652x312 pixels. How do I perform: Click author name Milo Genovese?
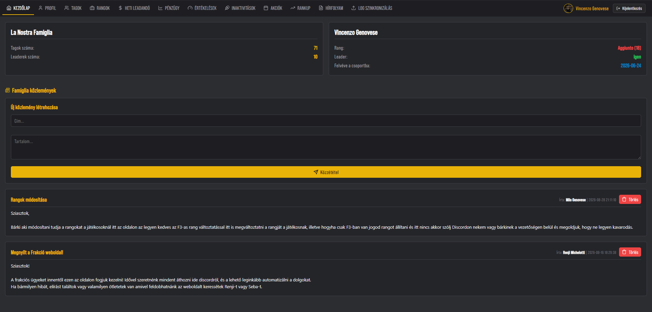(x=576, y=200)
